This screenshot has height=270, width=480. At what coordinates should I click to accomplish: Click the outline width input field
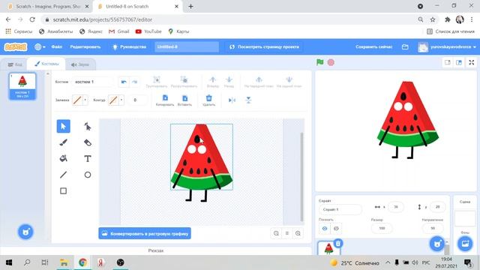136,100
